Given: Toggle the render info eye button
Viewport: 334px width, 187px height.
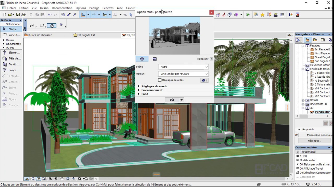Looking at the screenshot, I should (205, 80).
